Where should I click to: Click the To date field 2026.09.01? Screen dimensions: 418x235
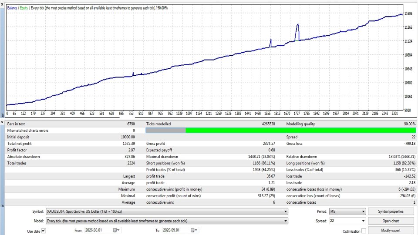[176, 230]
